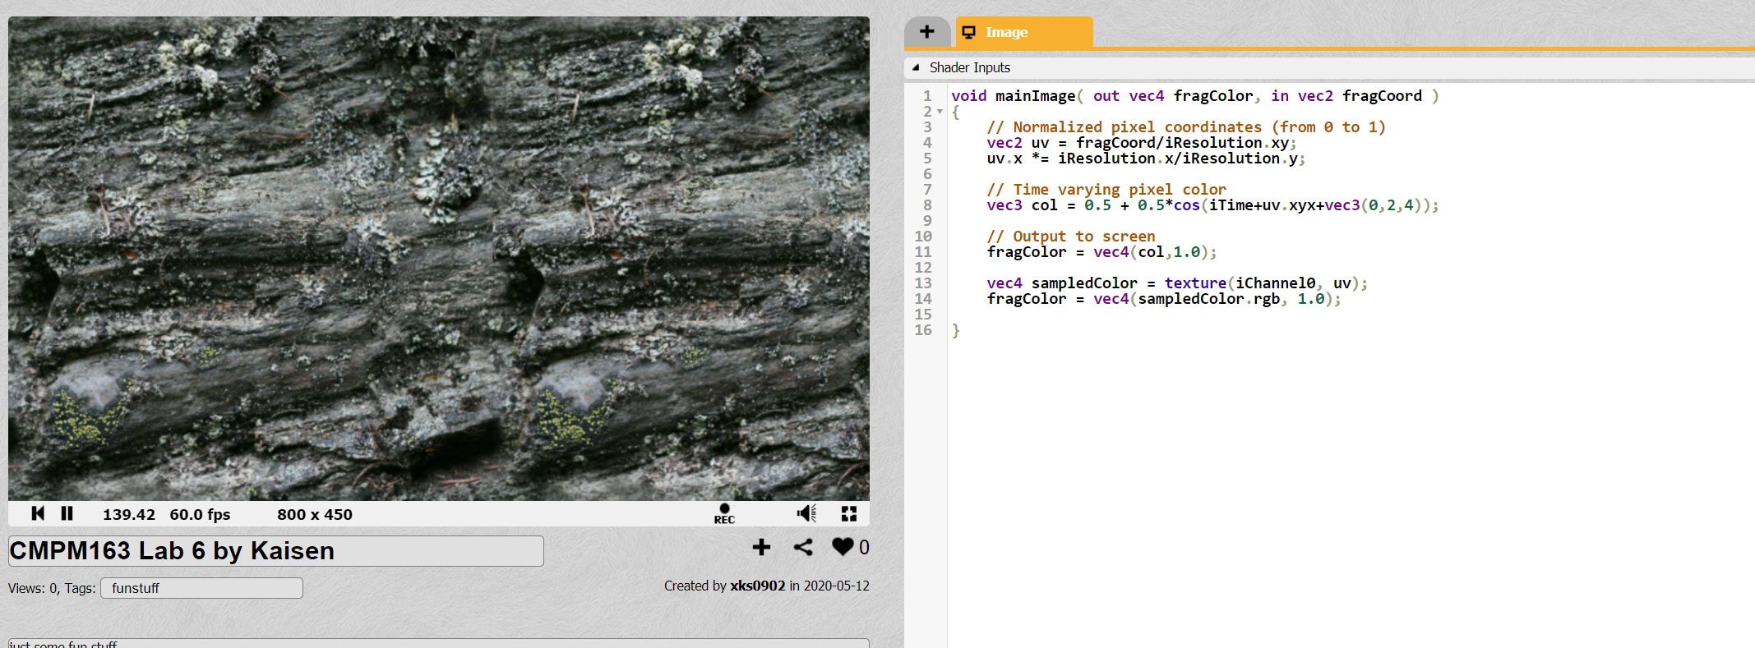Add shader to playlist with plus icon
Viewport: 1755px width, 648px height.
click(x=761, y=547)
